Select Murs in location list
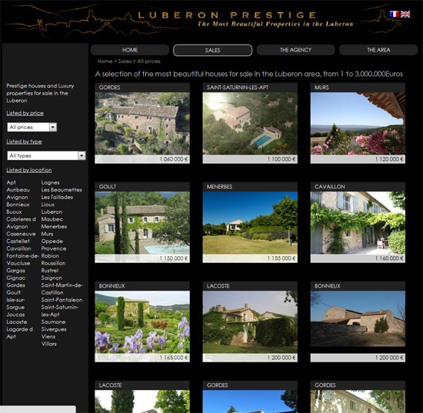Image resolution: width=423 pixels, height=413 pixels. tap(47, 234)
